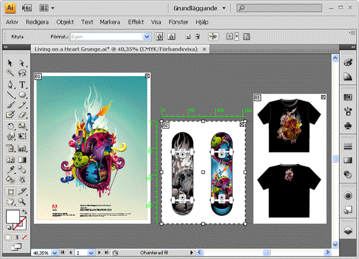This screenshot has width=359, height=259.
Task: Open the Brushes panel icon
Action: 348,111
